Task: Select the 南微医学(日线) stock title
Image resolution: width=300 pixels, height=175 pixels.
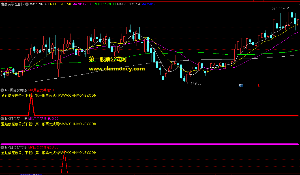Action: [12, 4]
